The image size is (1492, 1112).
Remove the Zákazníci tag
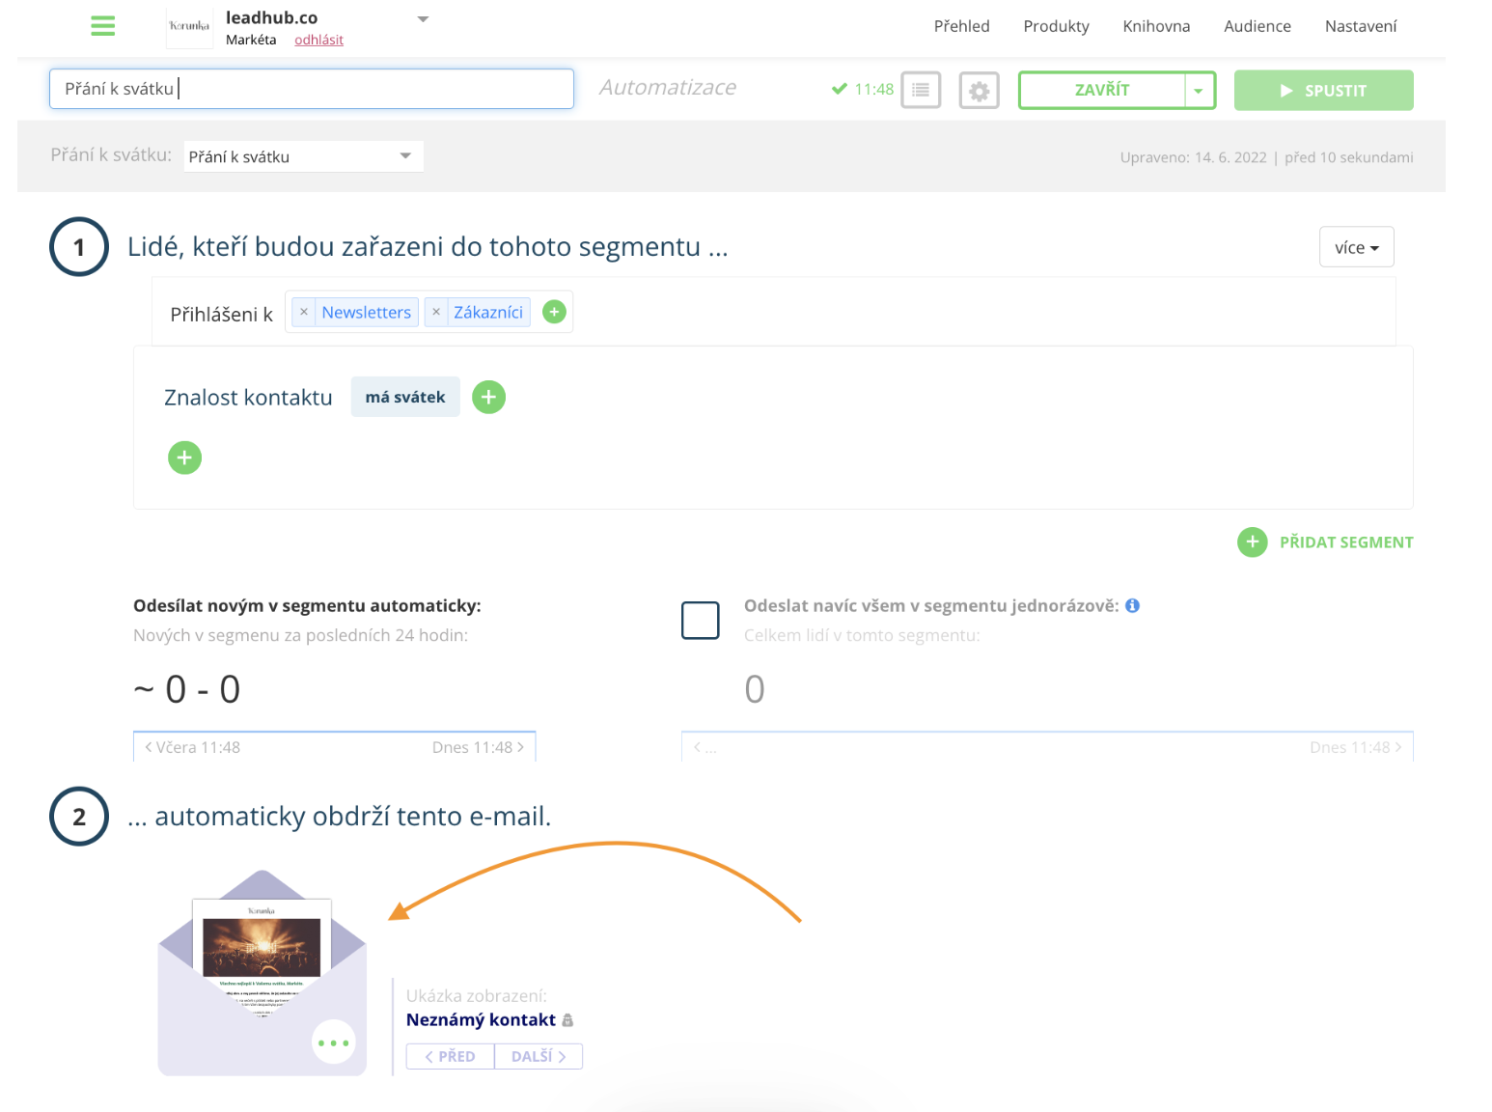[436, 312]
